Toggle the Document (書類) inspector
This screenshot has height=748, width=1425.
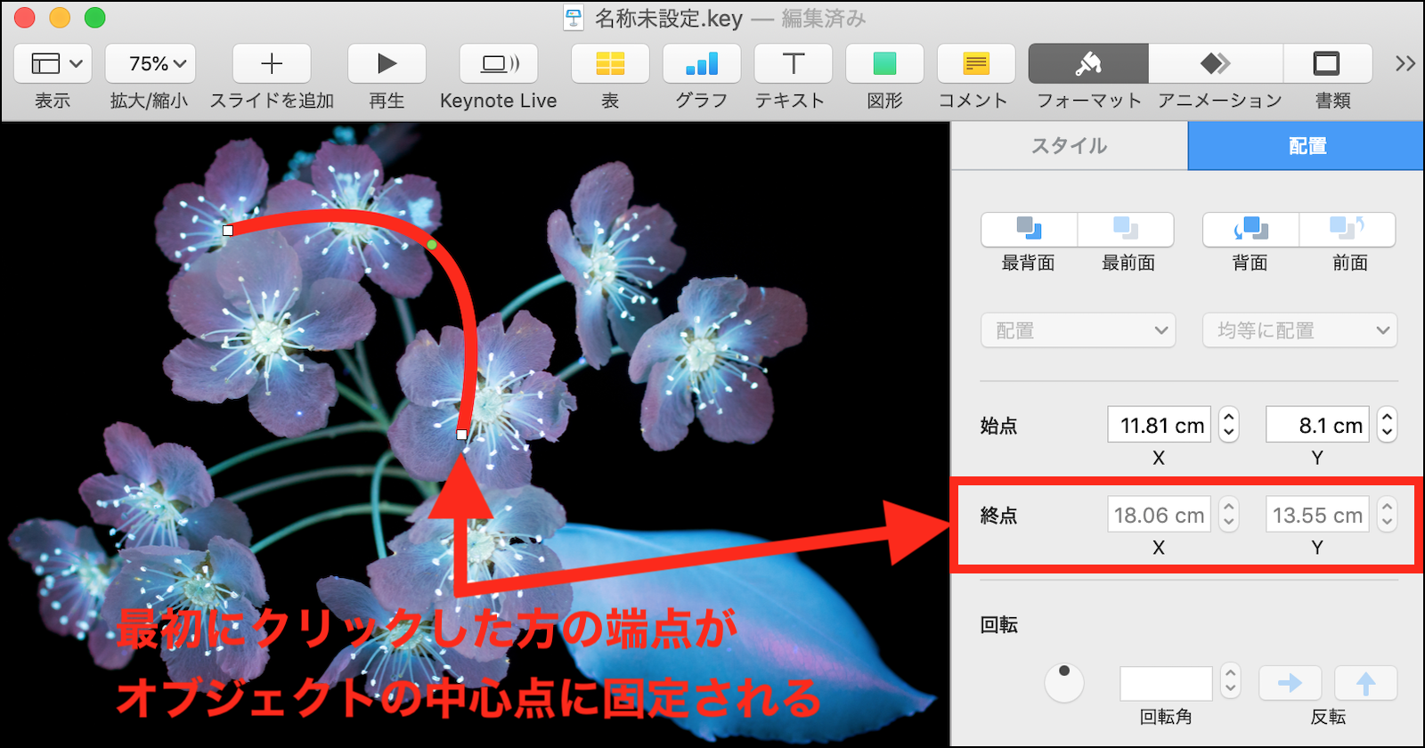point(1327,64)
